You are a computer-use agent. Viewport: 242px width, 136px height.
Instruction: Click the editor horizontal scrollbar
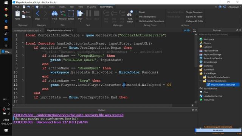[94, 105]
